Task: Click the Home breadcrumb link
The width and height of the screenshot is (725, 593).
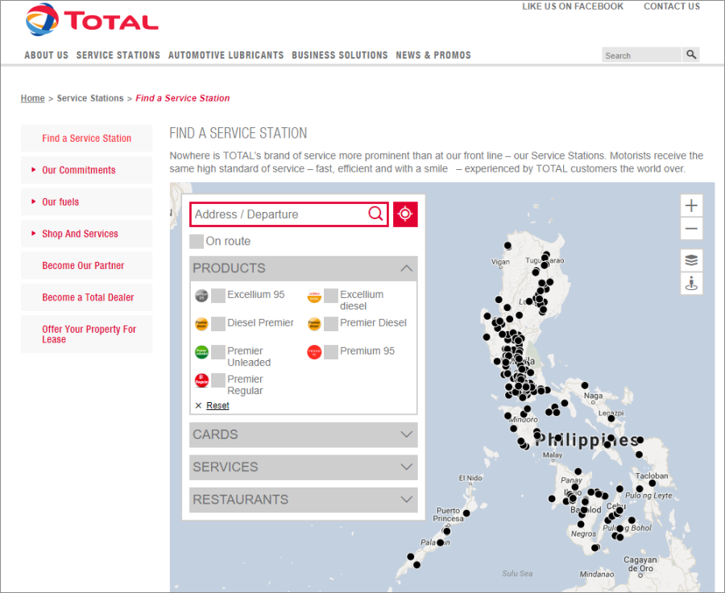Action: pos(33,98)
